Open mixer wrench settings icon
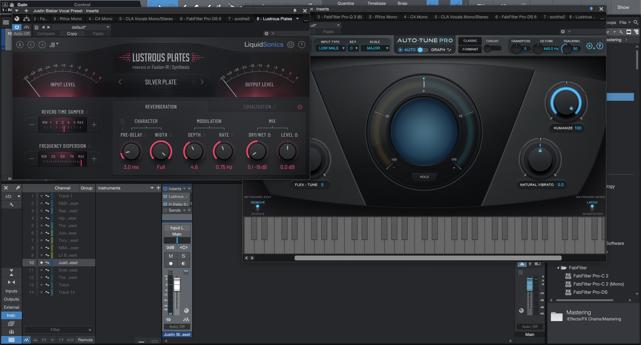Image resolution: width=641 pixels, height=345 pixels. pyautogui.click(x=12, y=205)
